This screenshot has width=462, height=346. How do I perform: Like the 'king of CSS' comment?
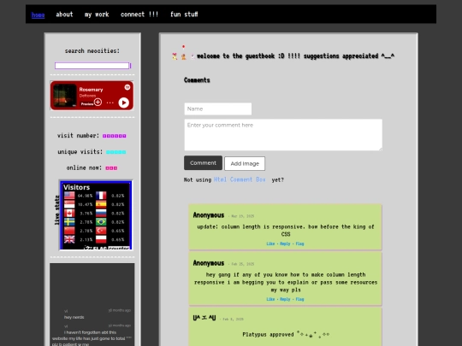pos(270,243)
